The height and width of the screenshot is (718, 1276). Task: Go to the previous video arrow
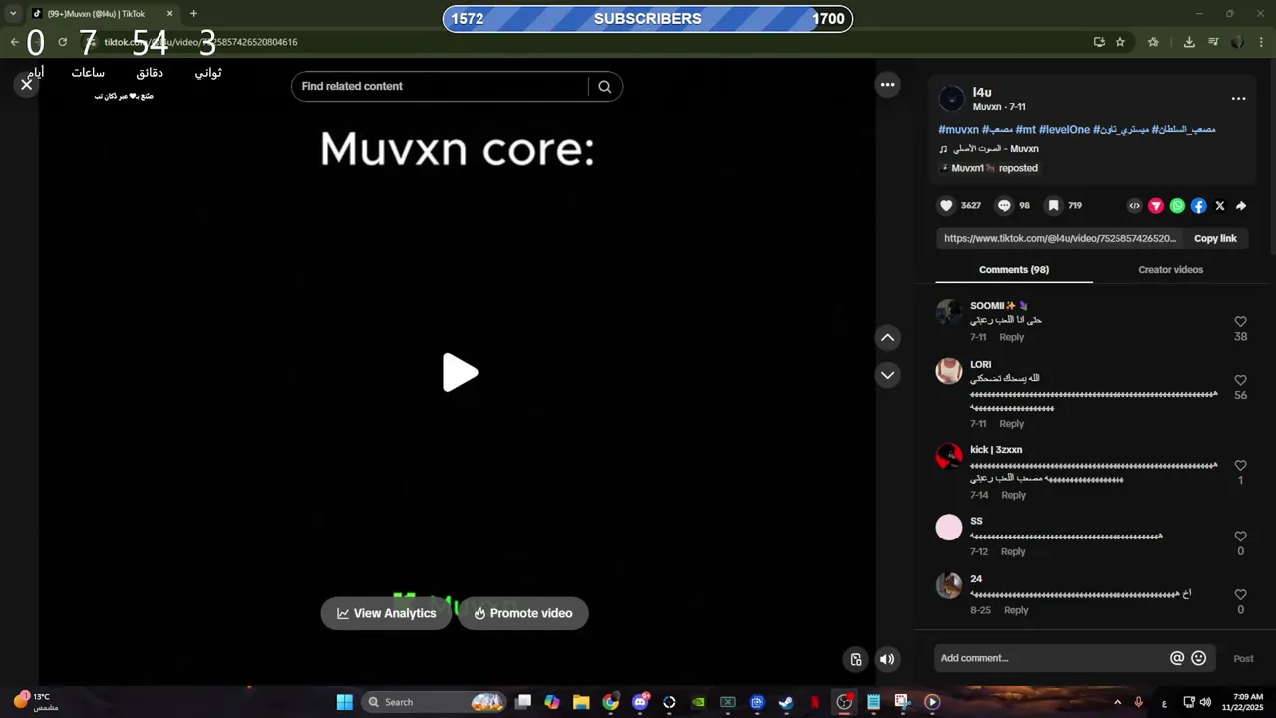887,338
